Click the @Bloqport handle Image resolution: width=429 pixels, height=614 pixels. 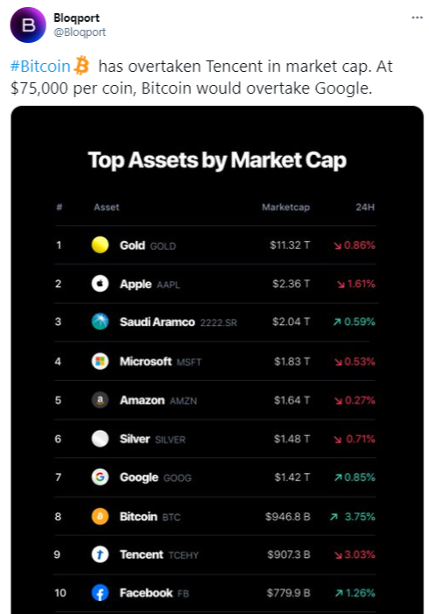tap(80, 32)
